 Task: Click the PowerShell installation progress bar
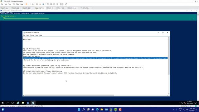pyautogui.click(x=26, y=19)
